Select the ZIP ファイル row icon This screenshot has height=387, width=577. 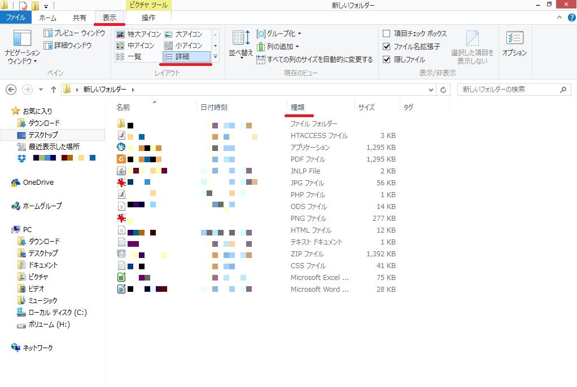121,253
